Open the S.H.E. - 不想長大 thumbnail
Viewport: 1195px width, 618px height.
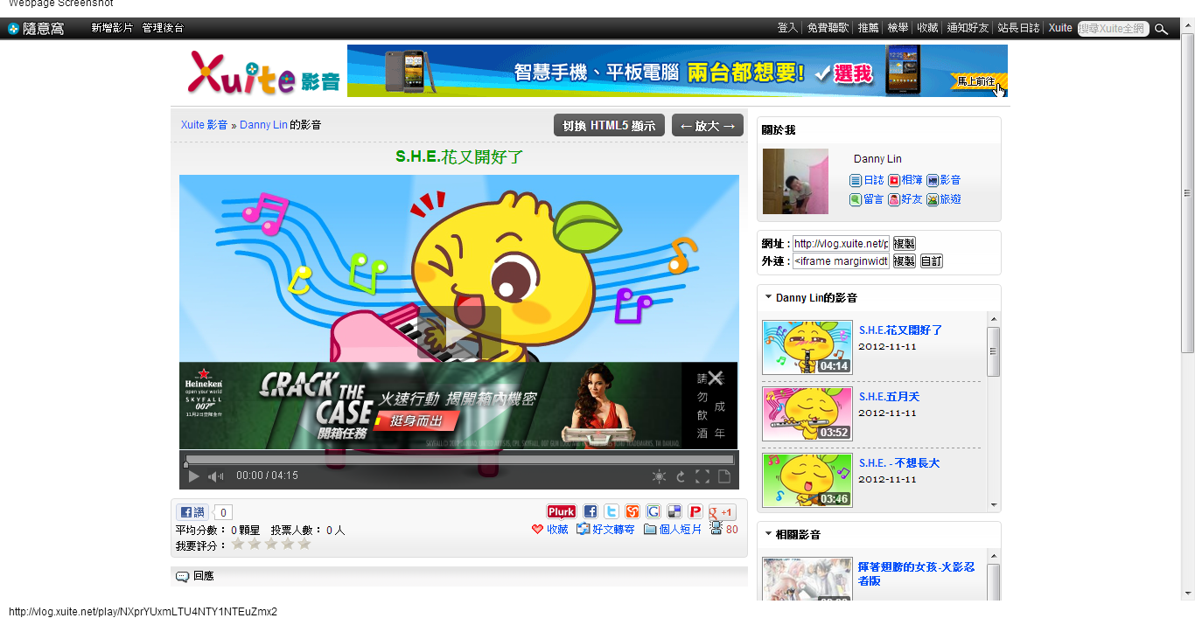click(x=807, y=481)
